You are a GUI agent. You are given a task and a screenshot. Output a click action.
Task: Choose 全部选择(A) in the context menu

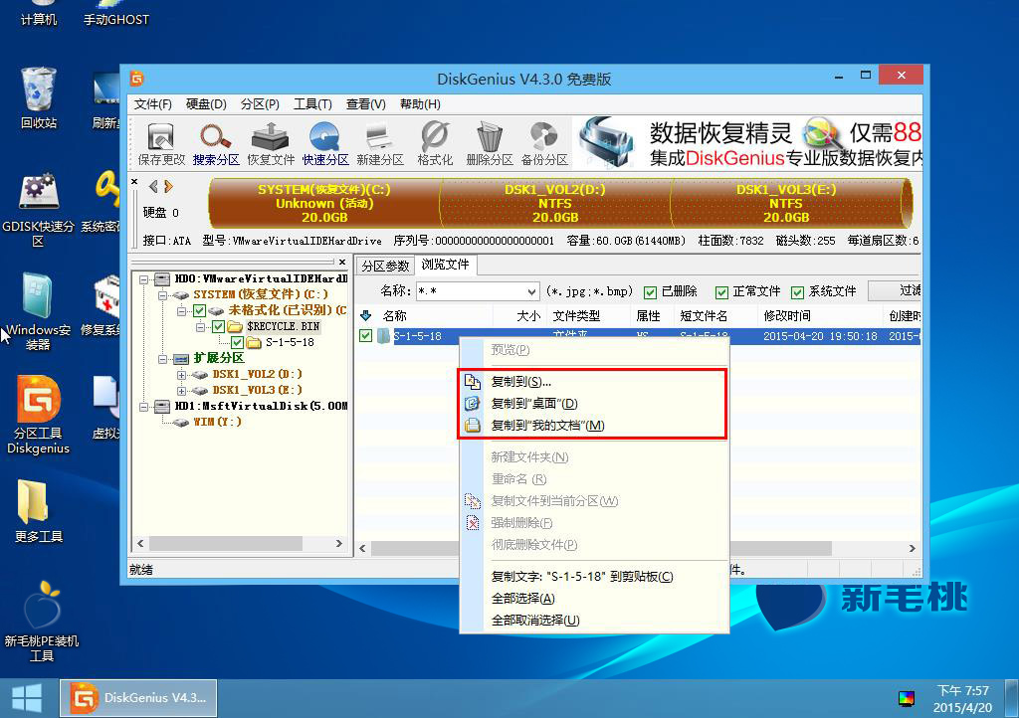523,598
